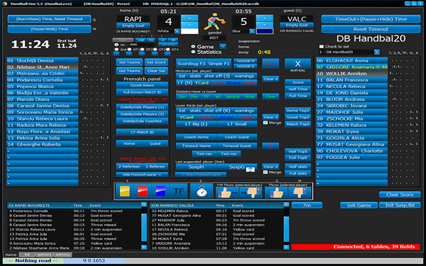Select the 2nd half radio button
The height and width of the screenshot is (266, 426).
point(117,50)
